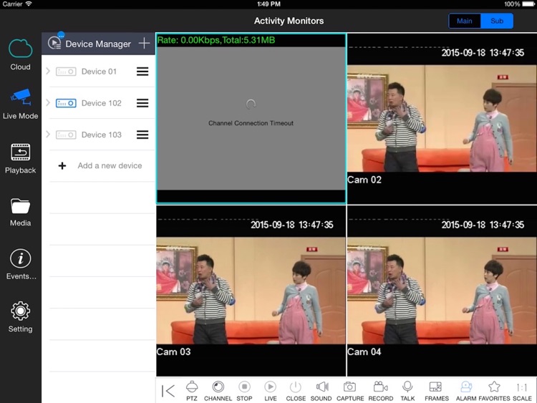Select the Cam 02 video feed
The height and width of the screenshot is (403, 537).
tap(442, 119)
